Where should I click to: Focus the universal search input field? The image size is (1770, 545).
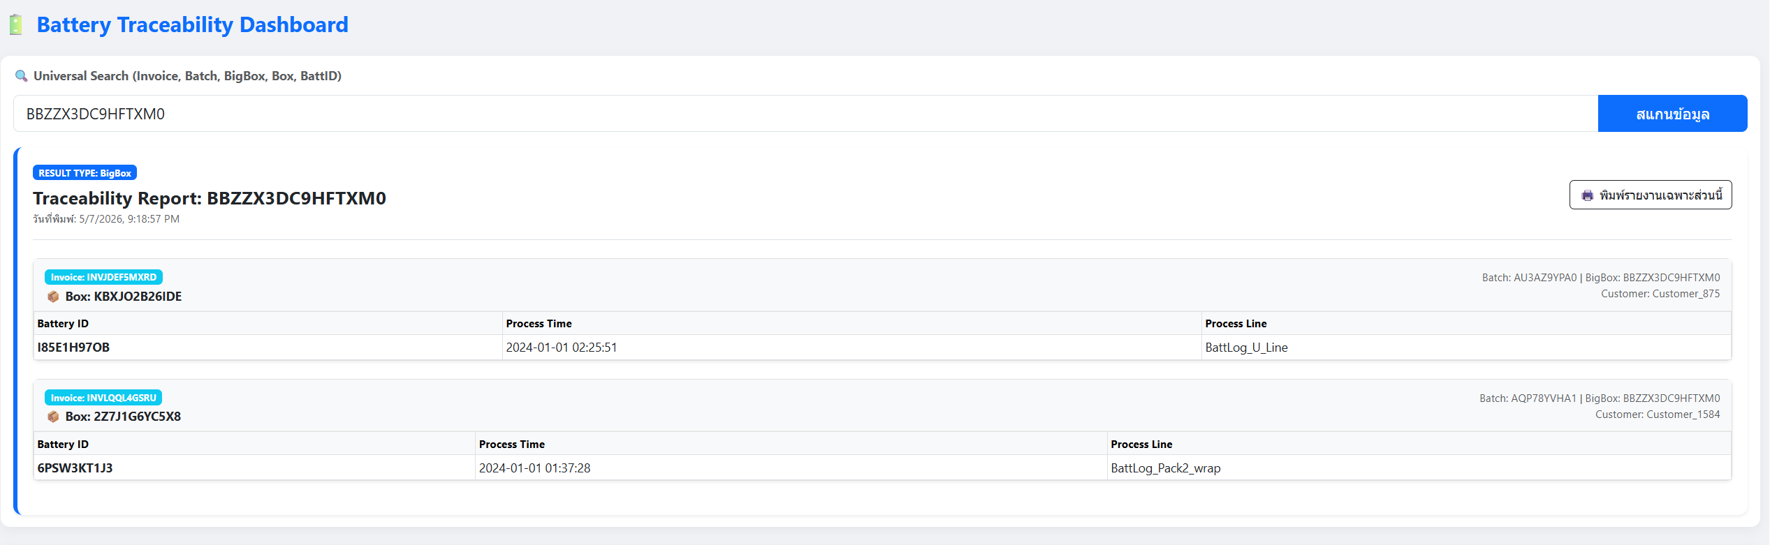point(805,114)
